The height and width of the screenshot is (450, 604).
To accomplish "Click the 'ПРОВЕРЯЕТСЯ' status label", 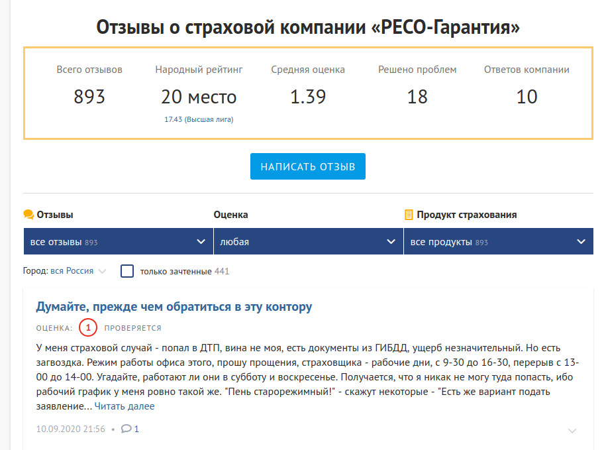I will [x=133, y=328].
